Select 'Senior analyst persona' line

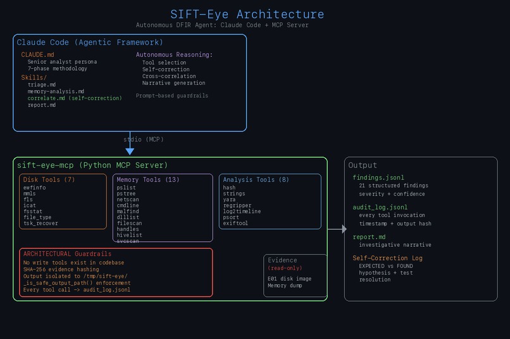point(62,62)
